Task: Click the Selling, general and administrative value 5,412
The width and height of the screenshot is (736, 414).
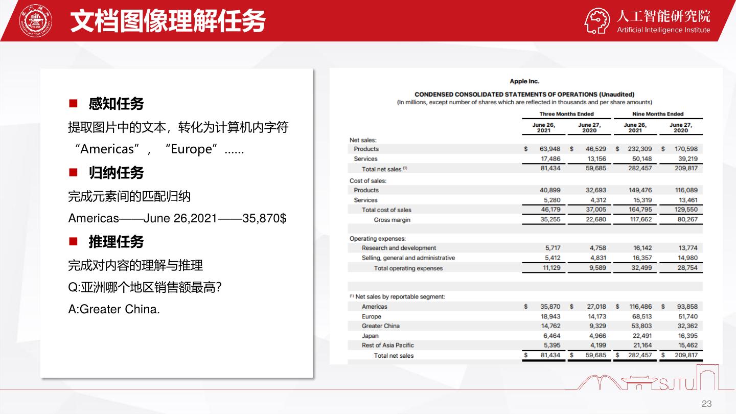Action: pos(553,258)
